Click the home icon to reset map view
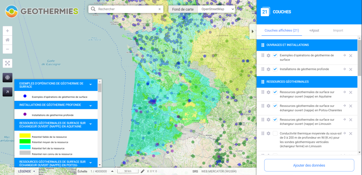 click(x=7, y=40)
